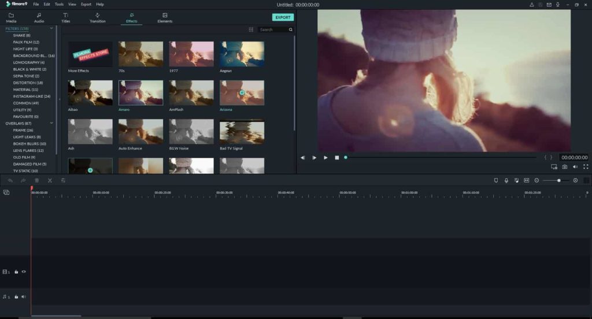Select the Lens Flares overlay category

coord(28,150)
